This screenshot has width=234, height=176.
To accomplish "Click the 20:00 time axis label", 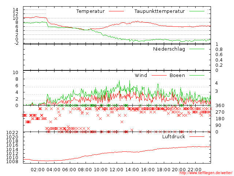I will (x=179, y=170).
